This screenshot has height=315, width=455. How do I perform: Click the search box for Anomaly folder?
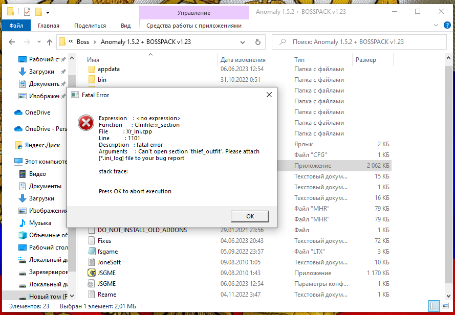point(359,42)
